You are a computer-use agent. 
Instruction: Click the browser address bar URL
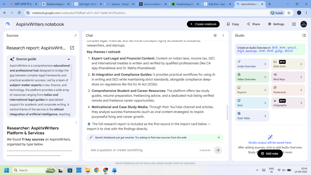coord(79,13)
